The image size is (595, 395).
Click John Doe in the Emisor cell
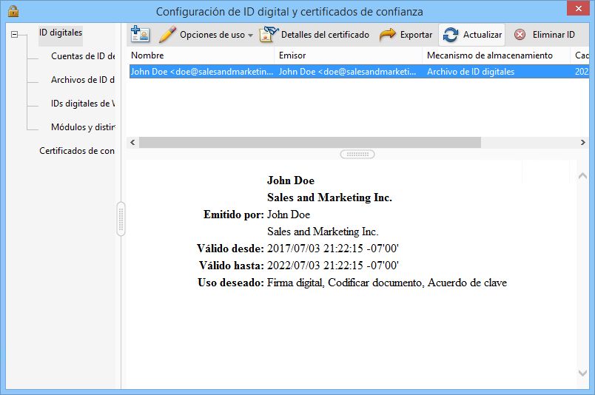[347, 72]
